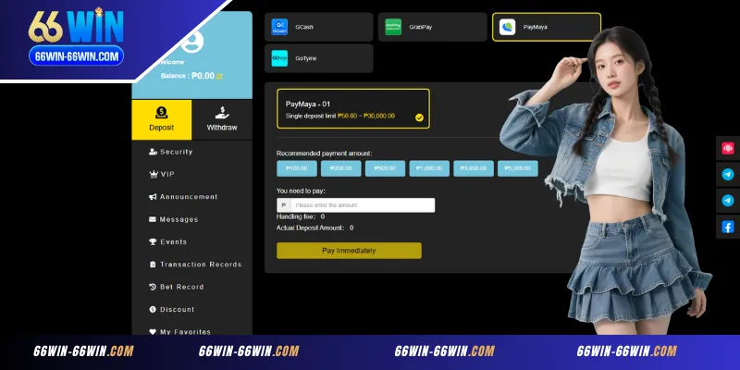
Task: Open the Security menu item
Action: pyautogui.click(x=191, y=152)
